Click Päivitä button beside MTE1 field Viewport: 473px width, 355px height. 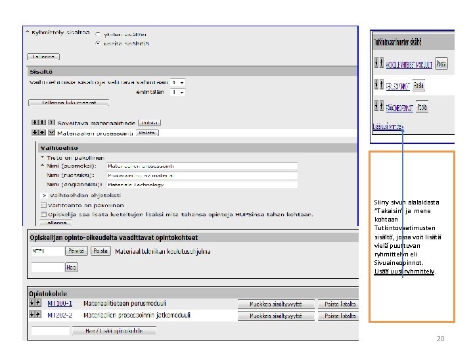click(x=77, y=251)
